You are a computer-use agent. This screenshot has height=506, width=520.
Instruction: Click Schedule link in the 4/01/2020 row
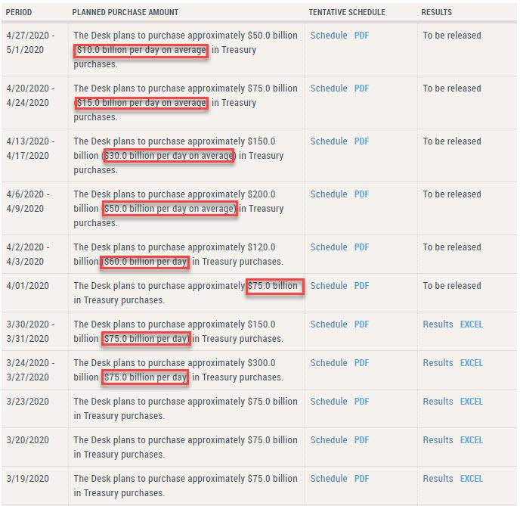(329, 286)
